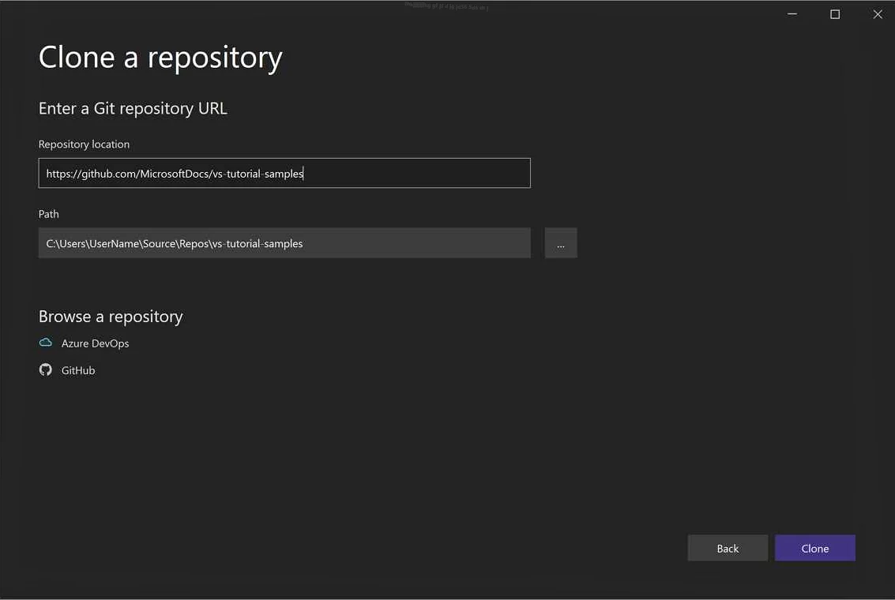Click the 'Clone a repository' title
Screen dimensions: 895x600
tap(160, 57)
